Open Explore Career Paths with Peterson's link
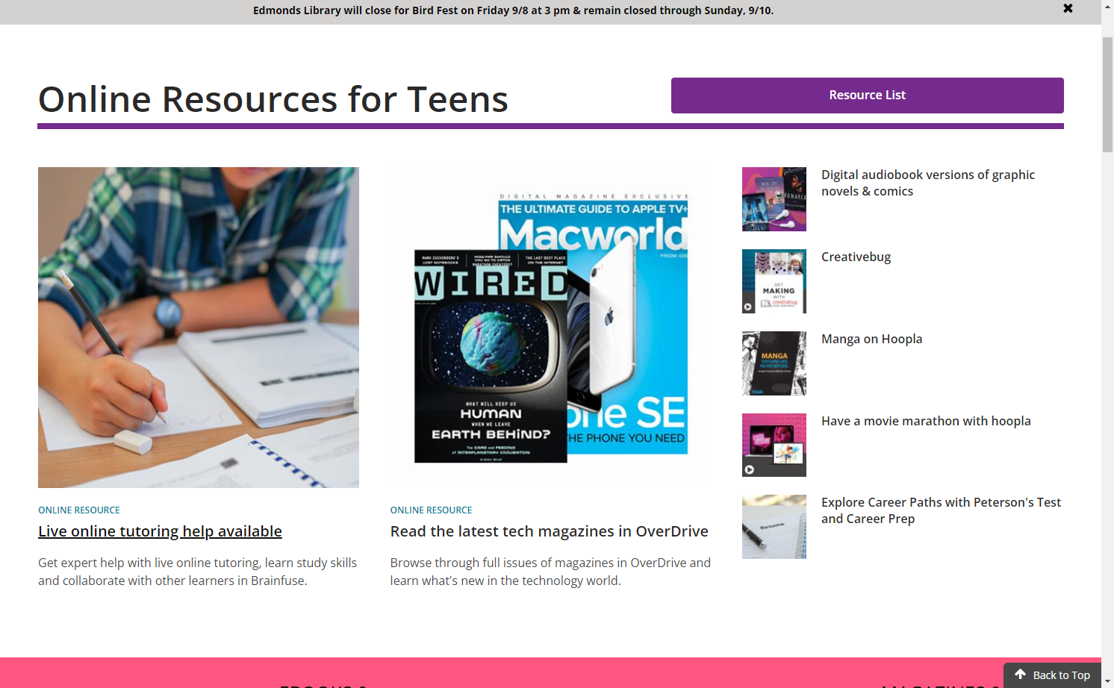Screen dimensions: 1114x688 [x=941, y=510]
